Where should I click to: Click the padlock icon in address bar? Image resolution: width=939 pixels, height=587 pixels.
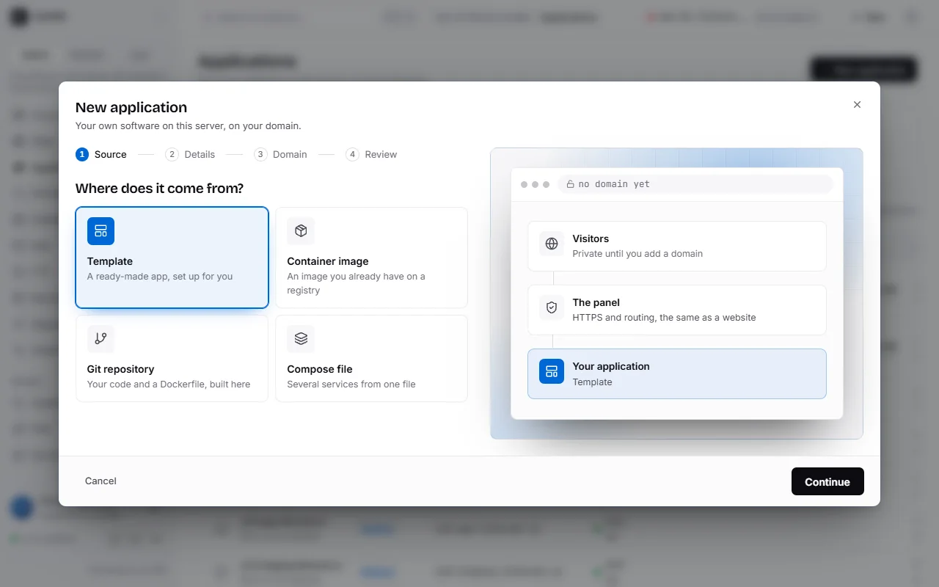(570, 184)
